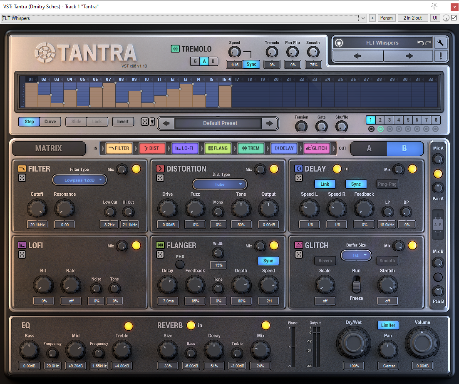Open the randomize options arrow menu
The height and width of the screenshot is (384, 459).
click(x=152, y=122)
